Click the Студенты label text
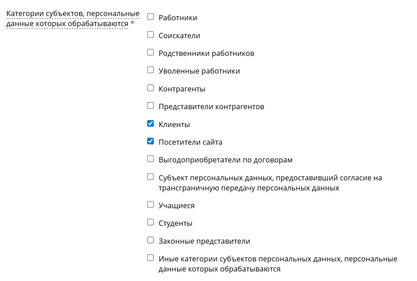417x281 pixels. 175,223
